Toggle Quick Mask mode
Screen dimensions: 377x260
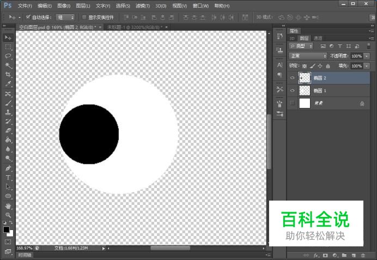click(8, 241)
